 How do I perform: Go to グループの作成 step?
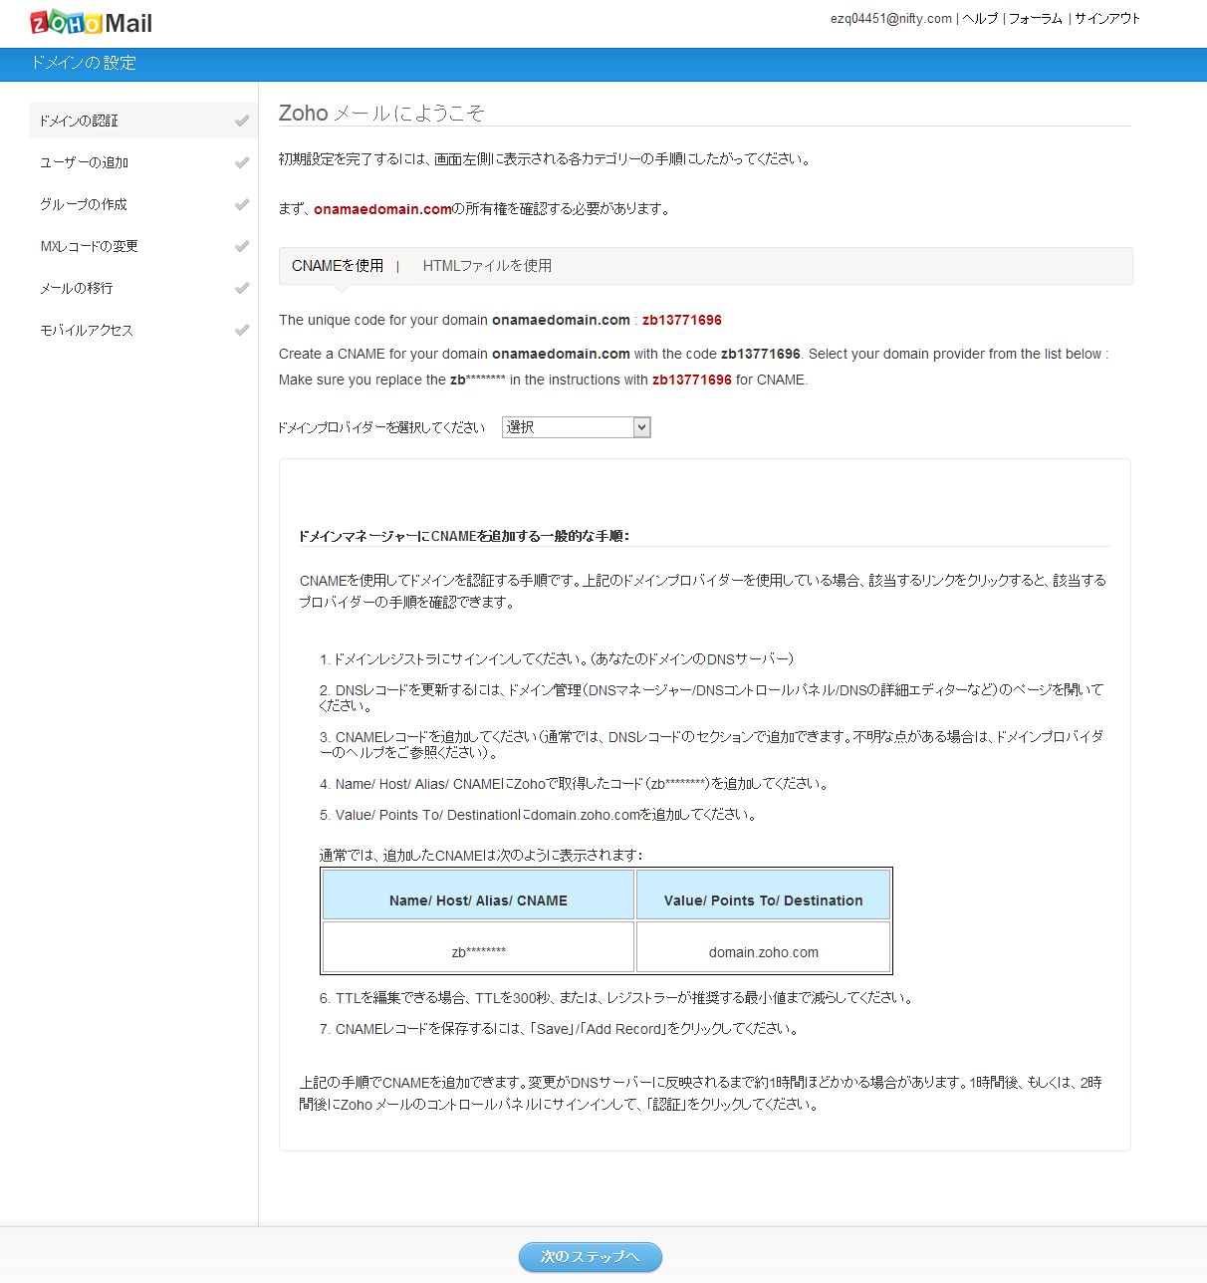142,204
